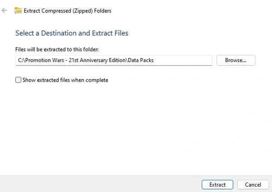Start extraction with the Extract button
The image size is (272, 192).
pos(217,185)
